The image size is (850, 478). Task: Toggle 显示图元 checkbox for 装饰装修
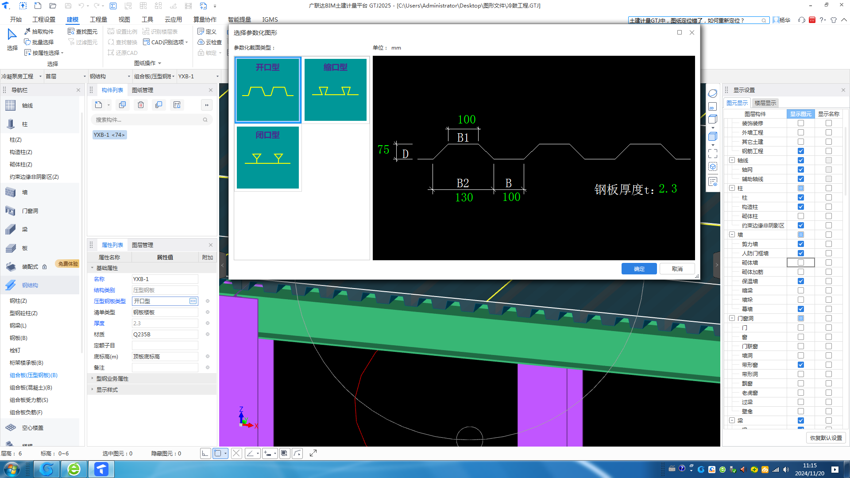coord(800,123)
